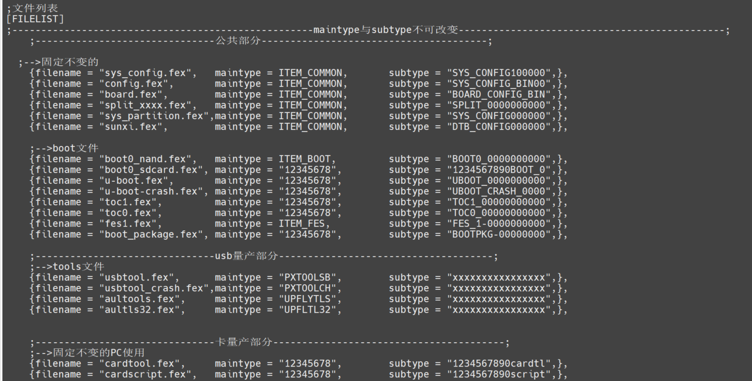
Task: Click maintype "PXTOOLCH" value
Action: [x=307, y=288]
